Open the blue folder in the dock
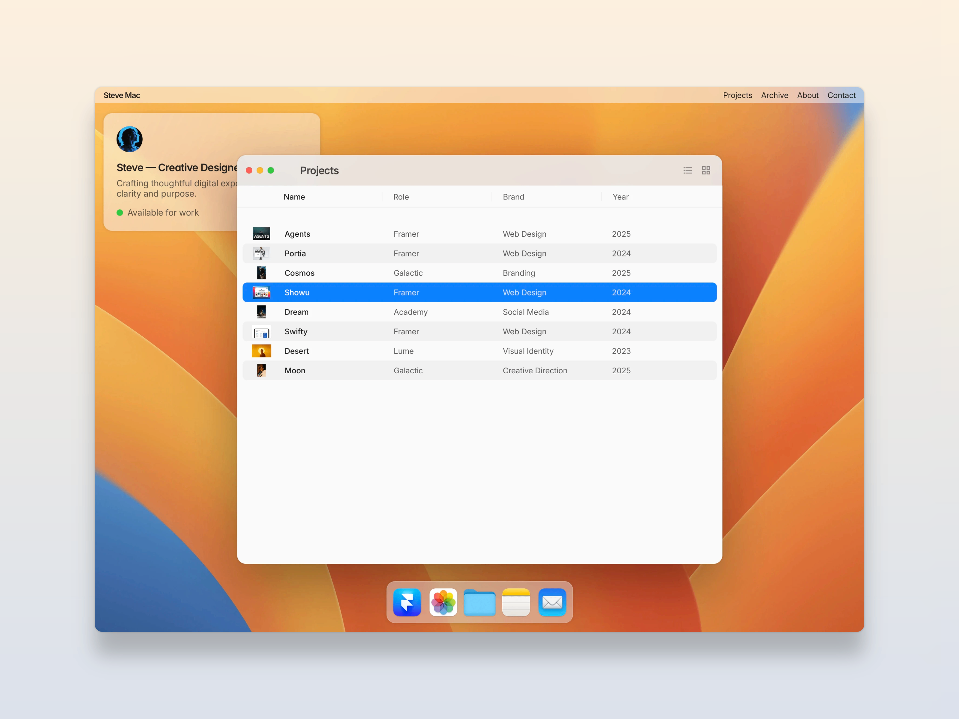This screenshot has width=959, height=719. [479, 602]
